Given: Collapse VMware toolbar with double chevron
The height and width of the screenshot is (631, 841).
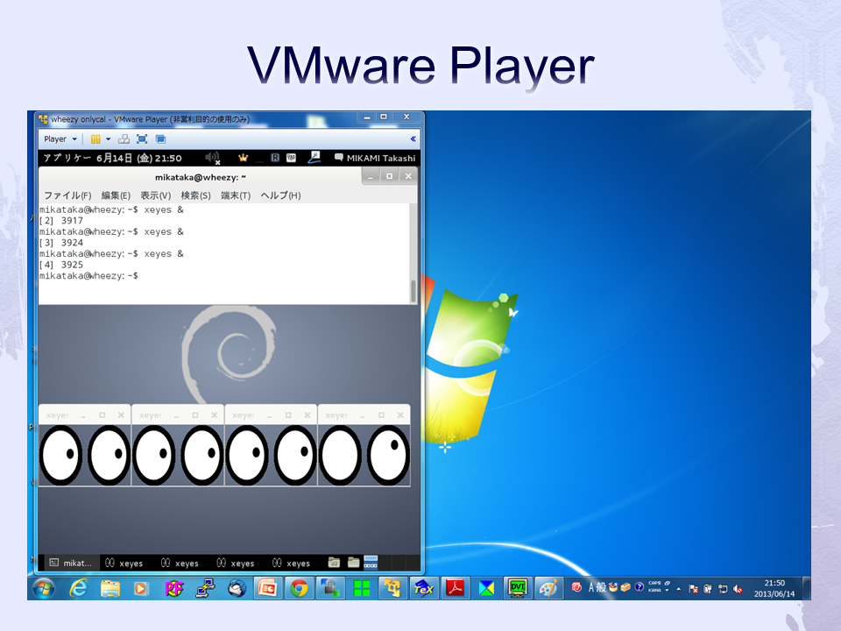Looking at the screenshot, I should [413, 139].
